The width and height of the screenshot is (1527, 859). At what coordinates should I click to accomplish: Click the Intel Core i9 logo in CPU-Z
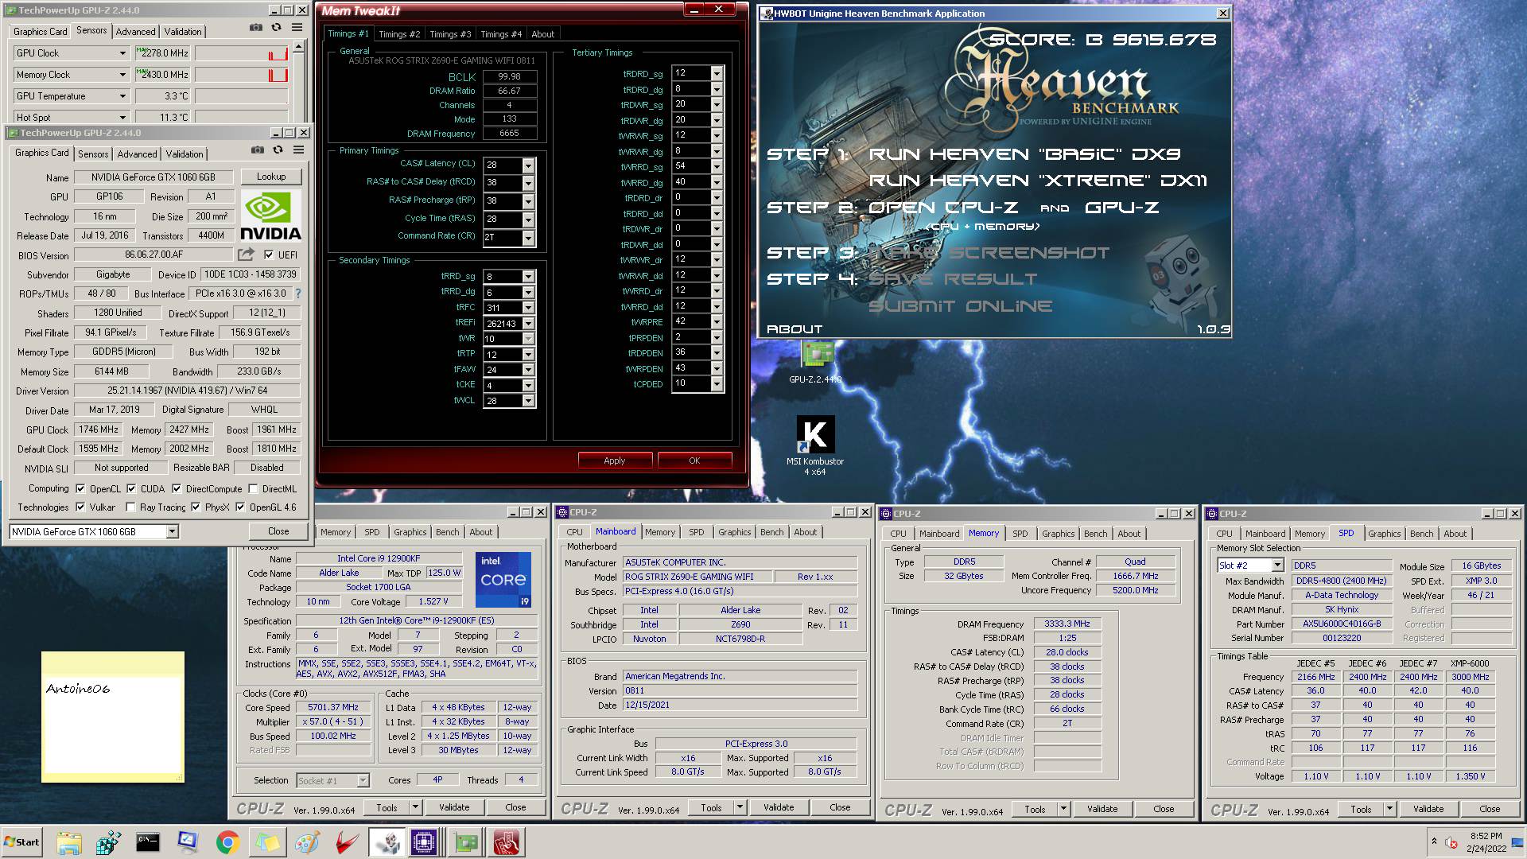[503, 580]
